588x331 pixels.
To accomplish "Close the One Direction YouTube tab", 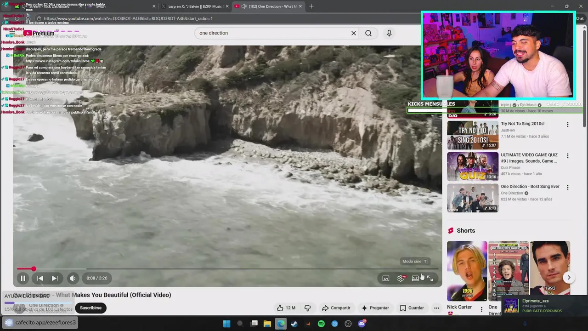I will (301, 6).
